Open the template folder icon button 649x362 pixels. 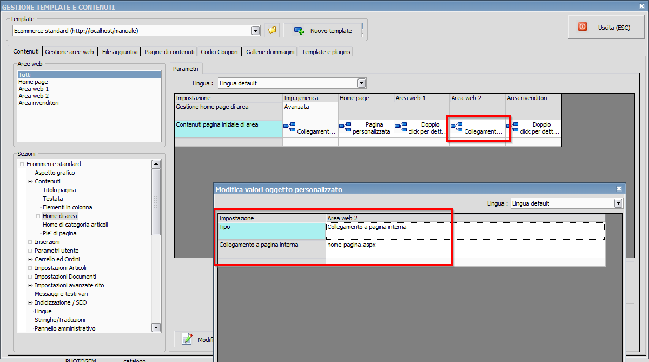coord(272,30)
